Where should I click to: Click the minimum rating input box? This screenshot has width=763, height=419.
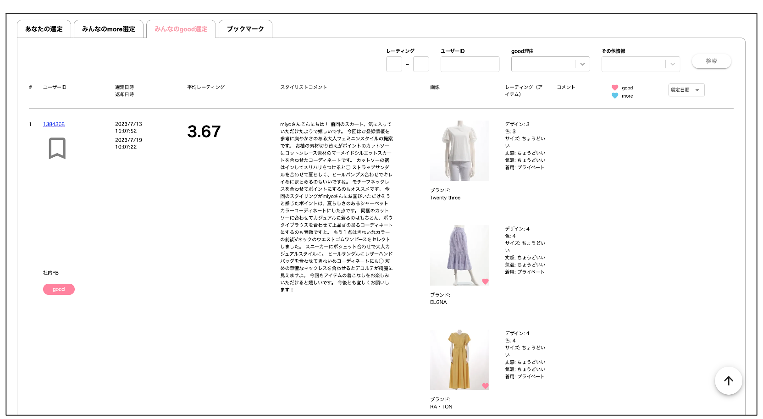click(x=394, y=64)
